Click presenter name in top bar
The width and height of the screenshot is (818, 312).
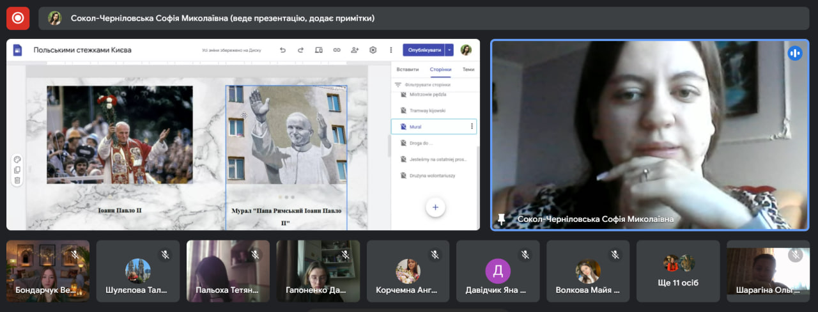pyautogui.click(x=222, y=19)
